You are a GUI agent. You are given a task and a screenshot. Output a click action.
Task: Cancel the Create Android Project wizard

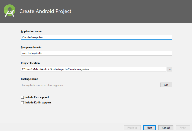coord(166,128)
